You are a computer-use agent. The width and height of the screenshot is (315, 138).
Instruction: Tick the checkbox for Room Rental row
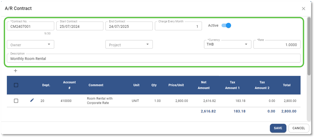pyautogui.click(x=16, y=101)
